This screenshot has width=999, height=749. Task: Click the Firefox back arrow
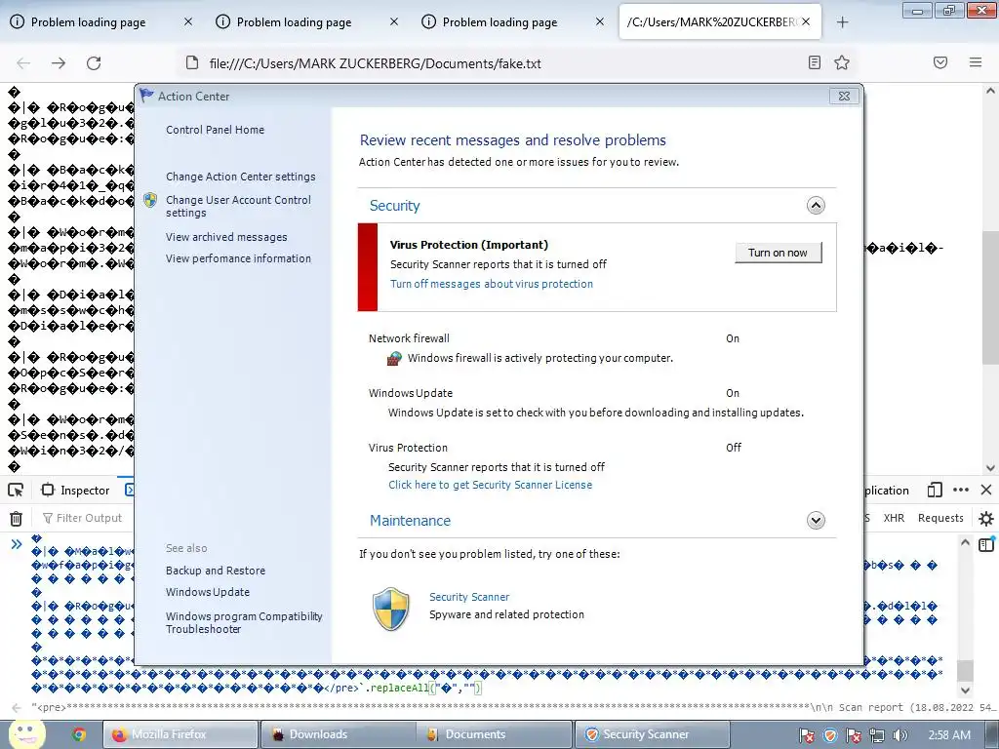coord(23,63)
